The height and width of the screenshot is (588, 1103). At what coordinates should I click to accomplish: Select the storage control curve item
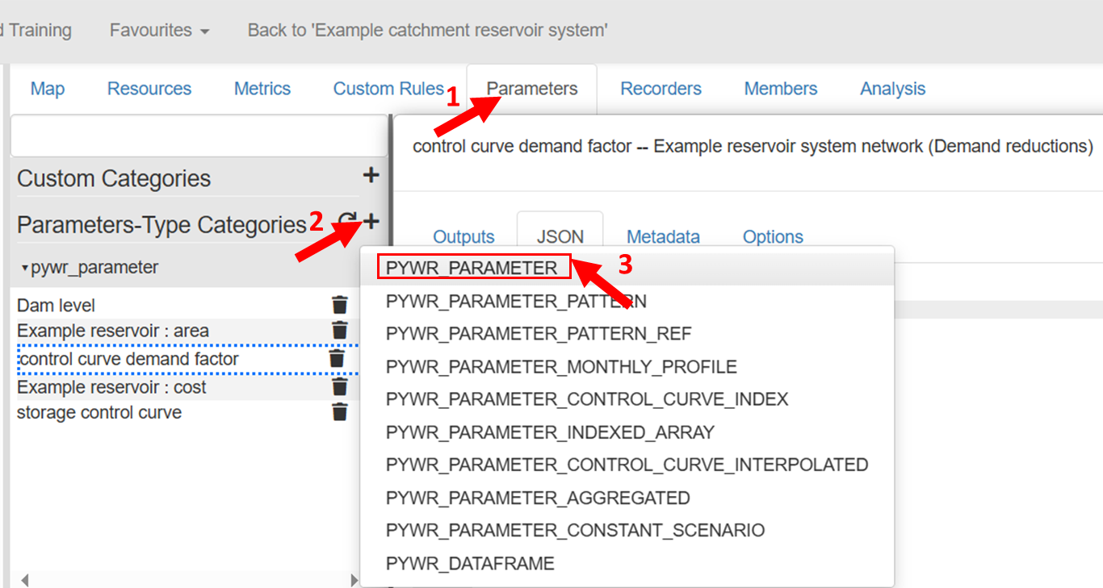99,413
